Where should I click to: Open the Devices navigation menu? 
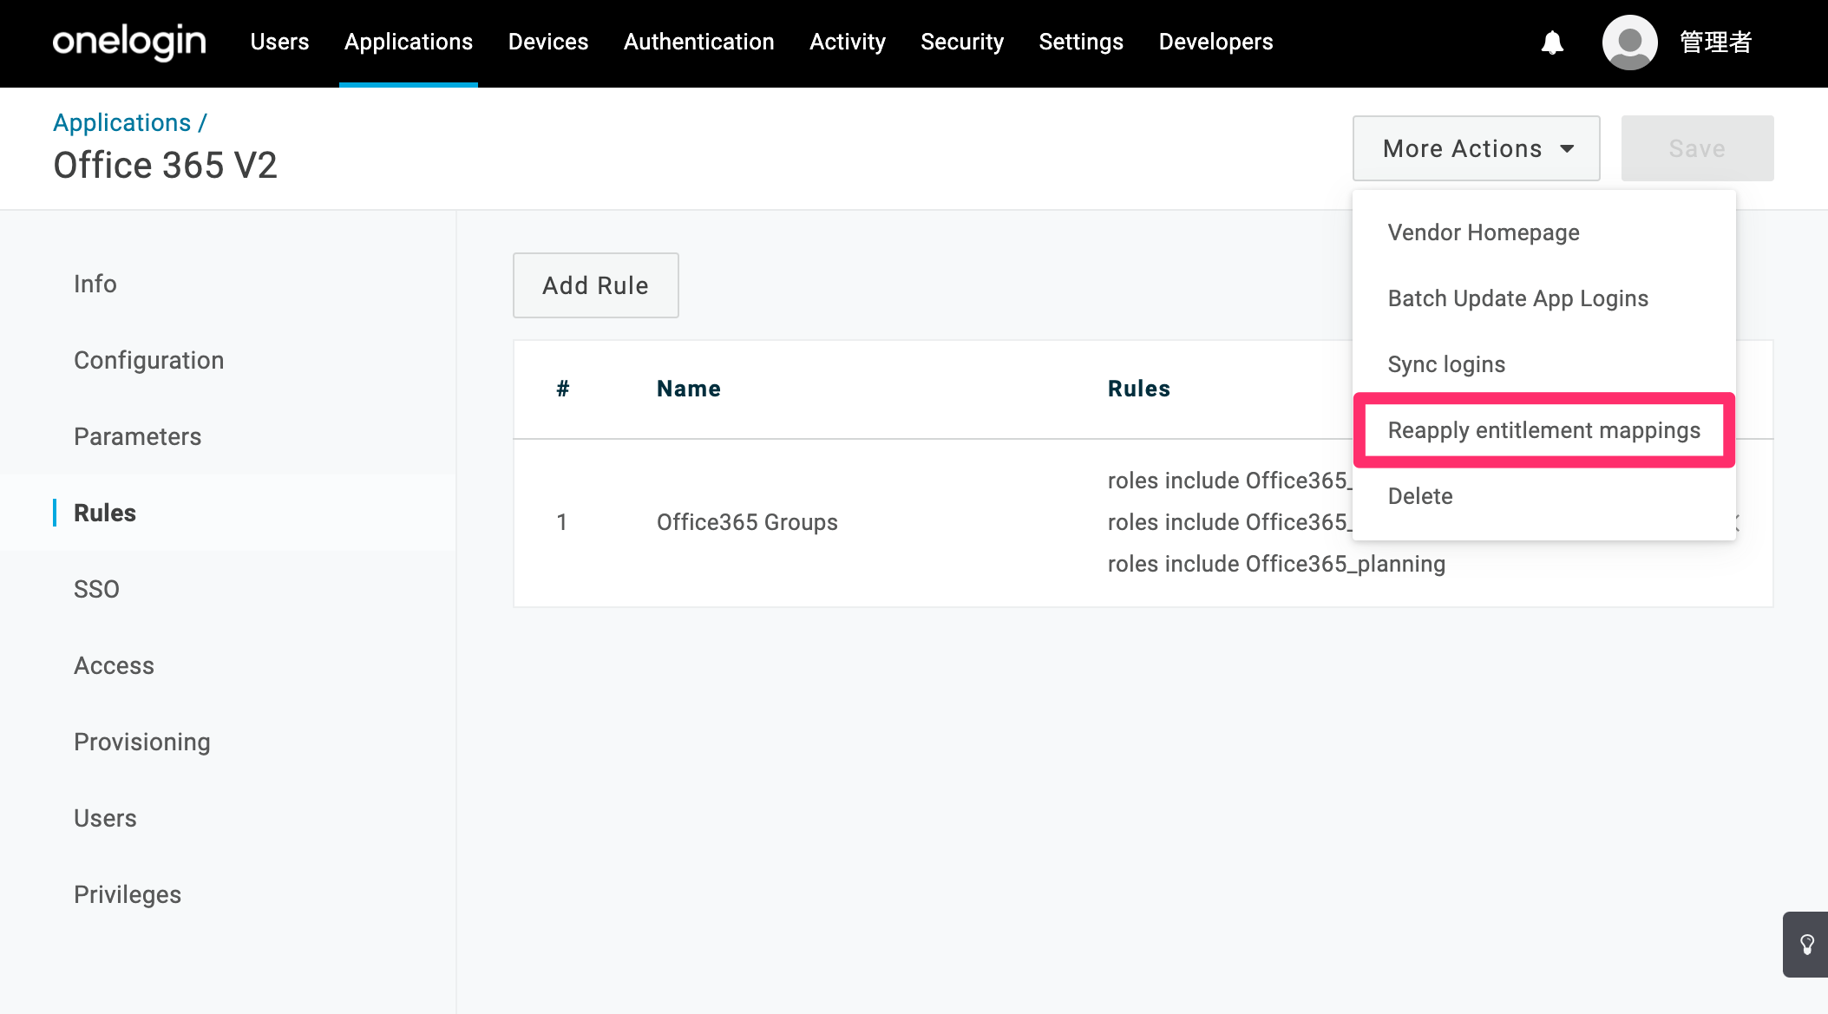coord(548,42)
